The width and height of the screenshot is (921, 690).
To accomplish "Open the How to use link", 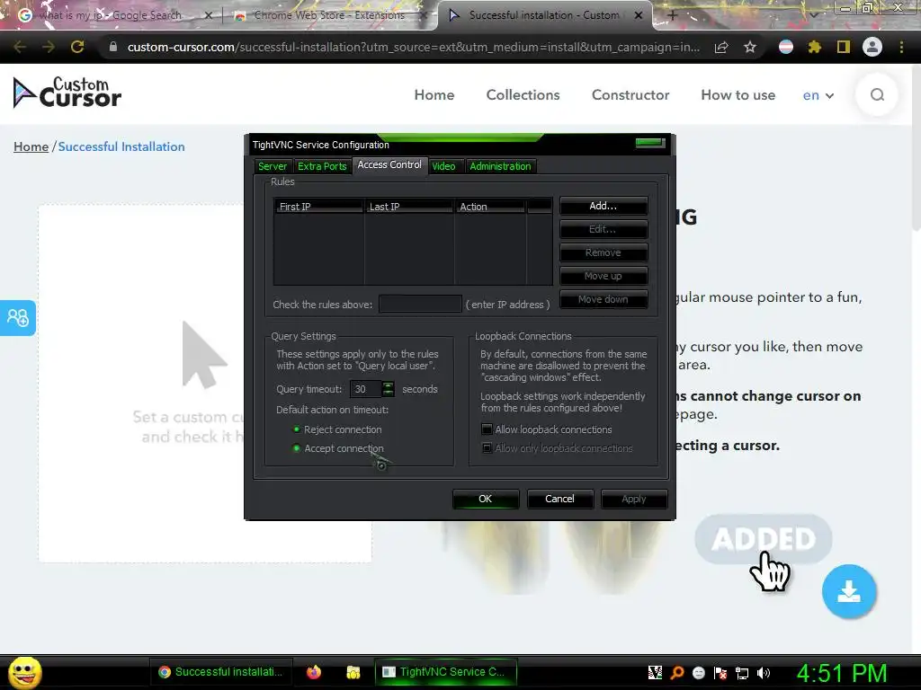I will point(738,95).
